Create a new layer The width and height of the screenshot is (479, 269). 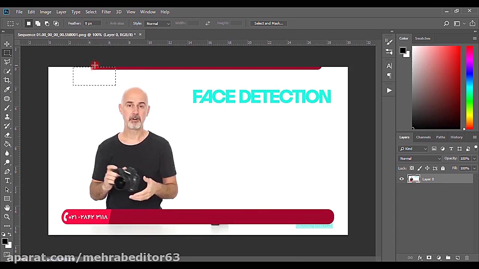457,258
